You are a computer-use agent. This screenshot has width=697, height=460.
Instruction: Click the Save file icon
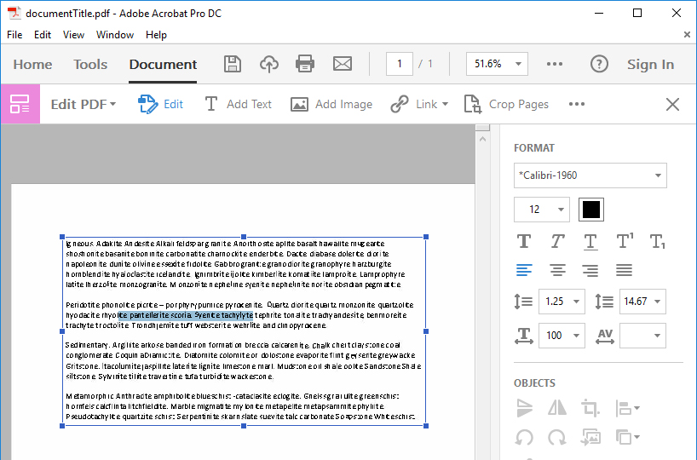click(232, 64)
